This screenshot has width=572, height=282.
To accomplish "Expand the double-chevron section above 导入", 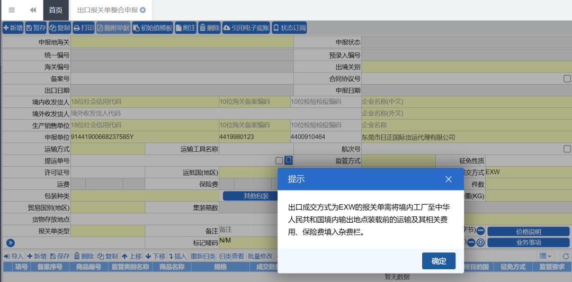I will 10,242.
